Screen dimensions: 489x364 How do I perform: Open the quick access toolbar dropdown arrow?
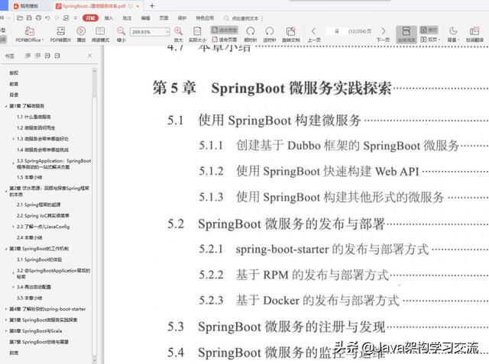76,18
